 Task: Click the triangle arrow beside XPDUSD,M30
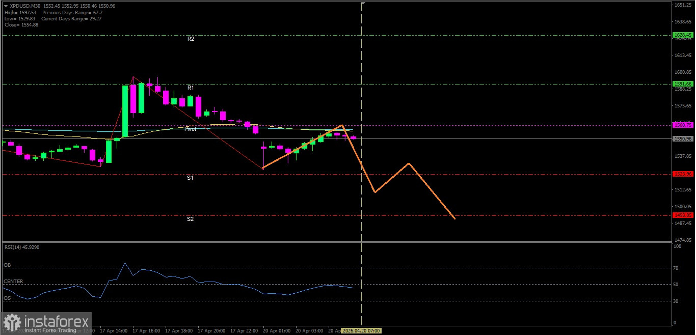(x=6, y=6)
